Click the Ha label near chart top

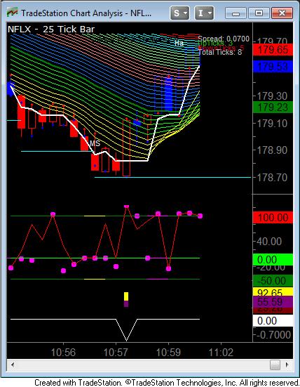179,43
